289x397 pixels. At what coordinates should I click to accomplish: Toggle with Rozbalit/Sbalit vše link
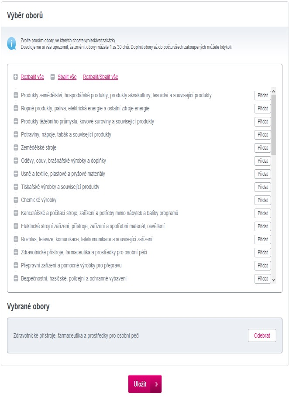point(100,77)
